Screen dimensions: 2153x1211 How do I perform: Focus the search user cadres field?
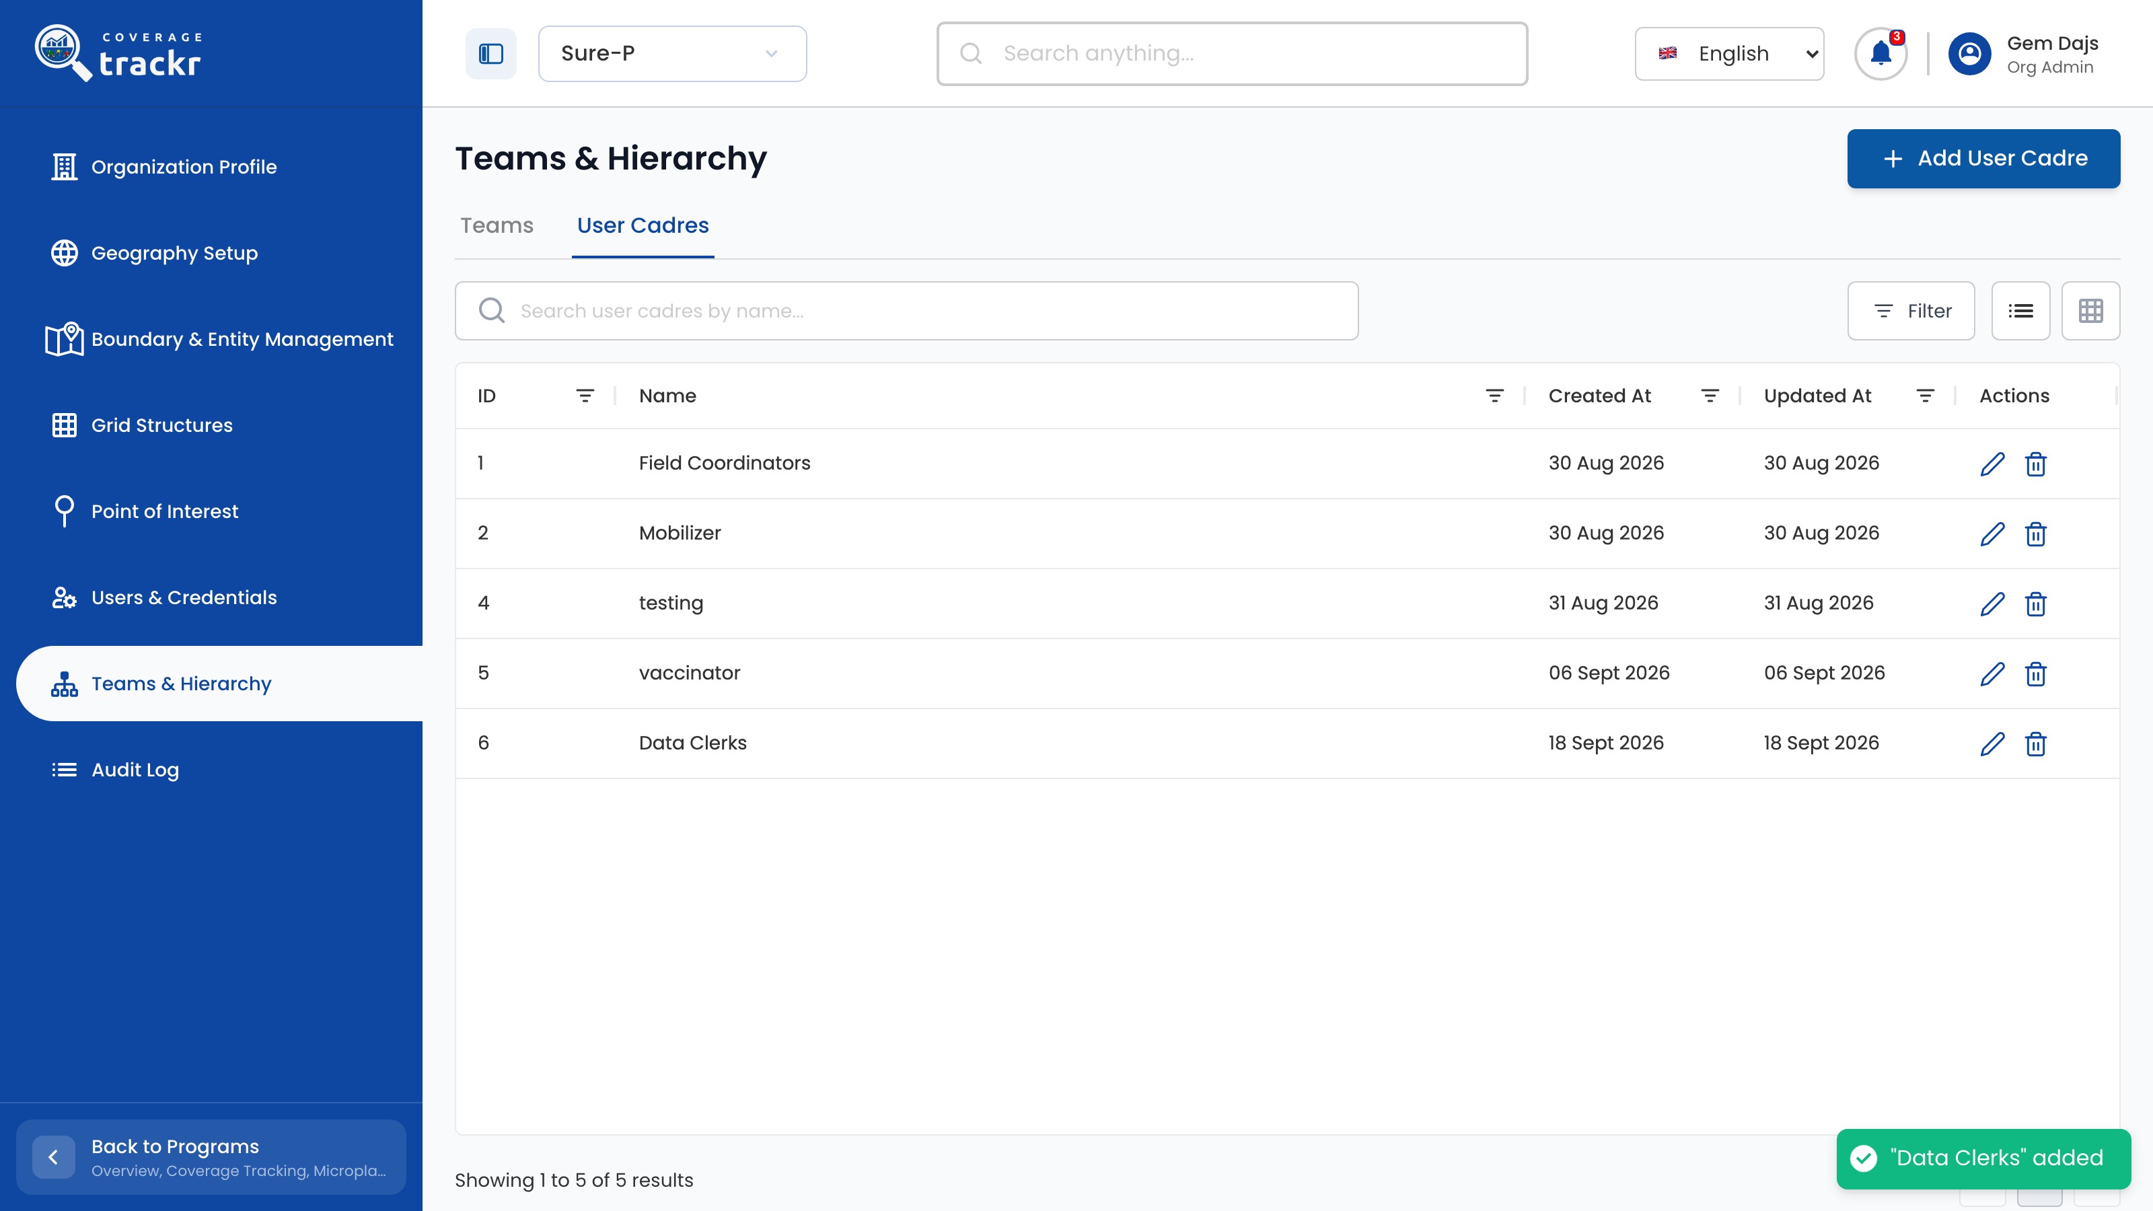point(906,311)
